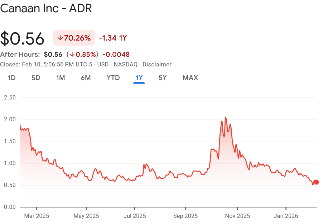This screenshot has width=328, height=224.
Task: Open the 1M chart view
Action: pos(61,78)
